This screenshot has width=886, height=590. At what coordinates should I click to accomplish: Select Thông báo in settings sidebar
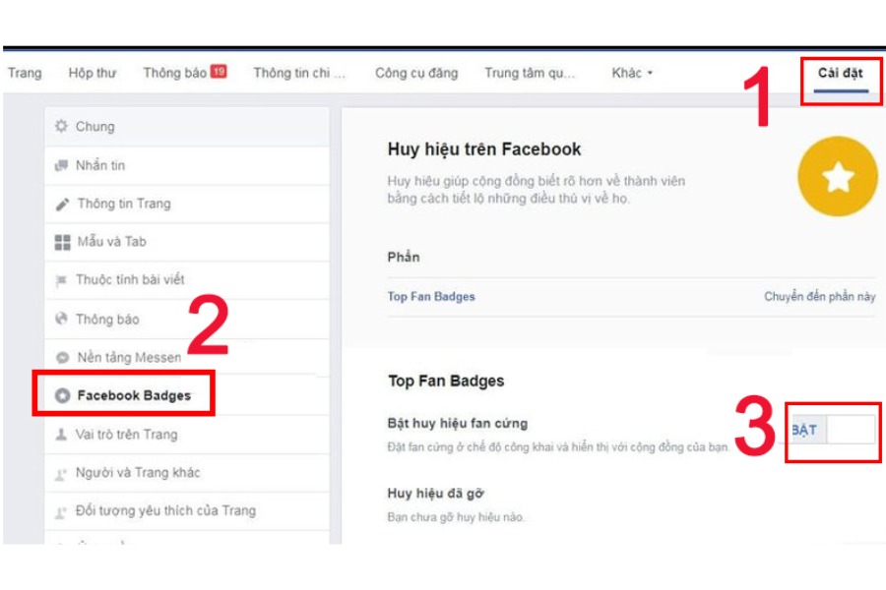pyautogui.click(x=186, y=319)
